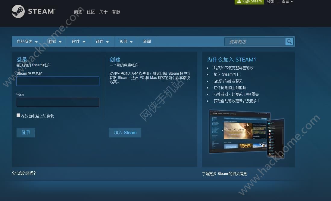Open the 登录 link in the top bar
The image size is (331, 201).
270,2
